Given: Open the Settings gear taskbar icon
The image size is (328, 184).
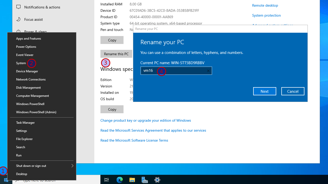Looking at the screenshot, I should coord(157,180).
